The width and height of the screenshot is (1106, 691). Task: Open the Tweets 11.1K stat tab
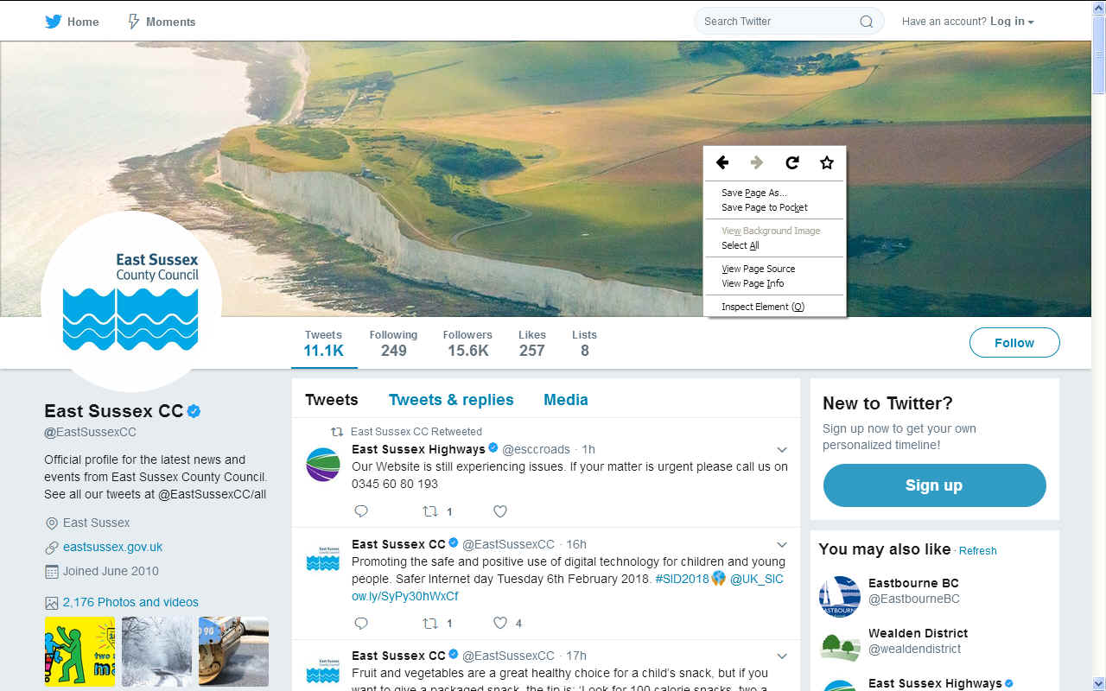pyautogui.click(x=324, y=343)
